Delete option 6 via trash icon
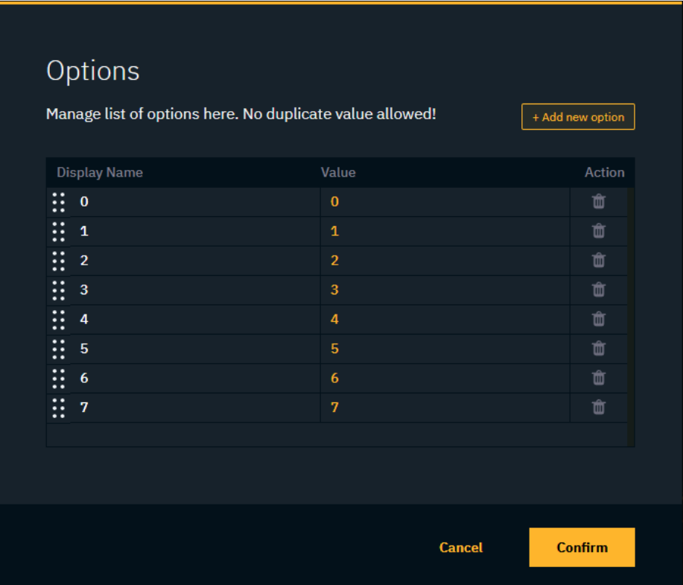The width and height of the screenshot is (683, 585). pyautogui.click(x=598, y=378)
